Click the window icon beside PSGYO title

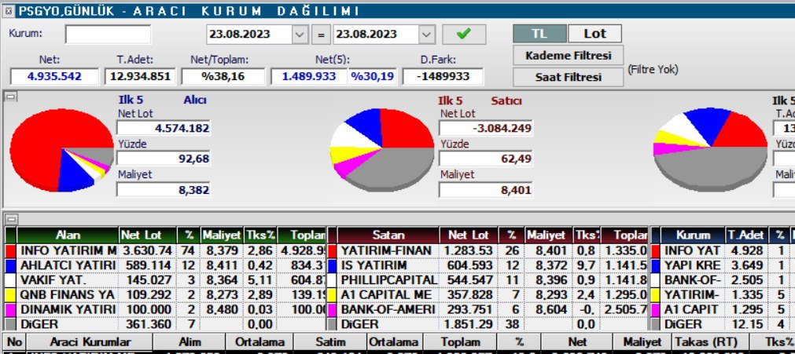(x=9, y=11)
